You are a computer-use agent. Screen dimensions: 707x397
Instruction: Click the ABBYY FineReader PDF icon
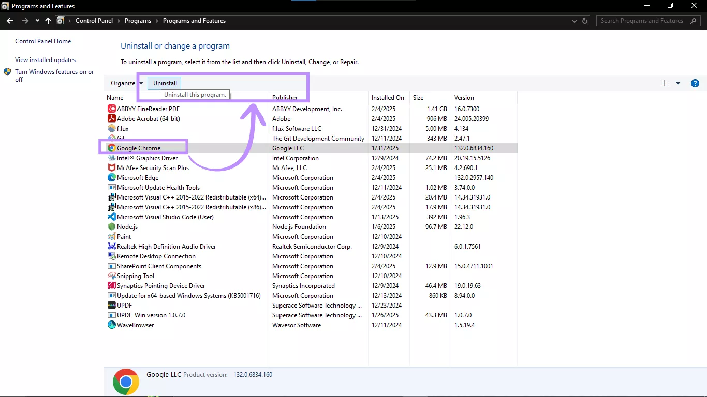111,109
